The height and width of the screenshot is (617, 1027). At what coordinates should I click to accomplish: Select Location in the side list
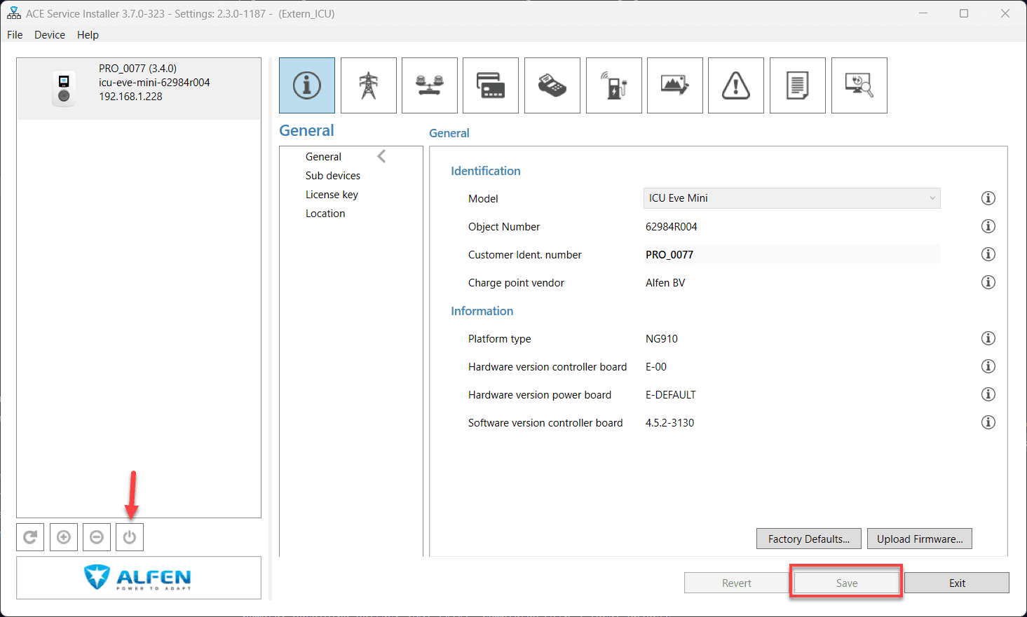click(x=325, y=214)
